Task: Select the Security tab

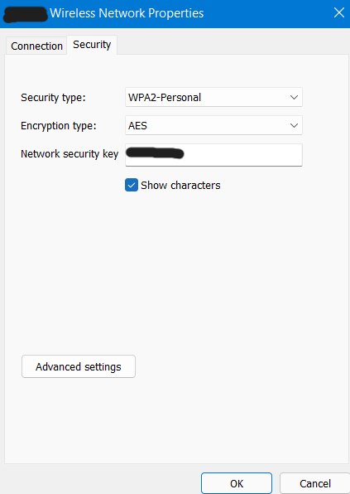Action: pos(92,45)
